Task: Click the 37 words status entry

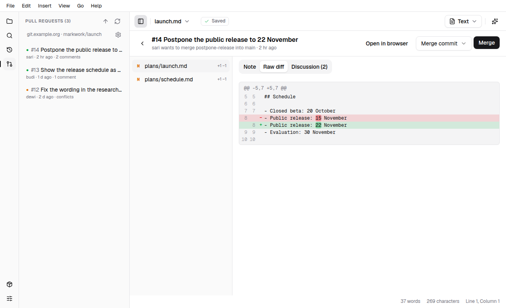Action: [410, 301]
